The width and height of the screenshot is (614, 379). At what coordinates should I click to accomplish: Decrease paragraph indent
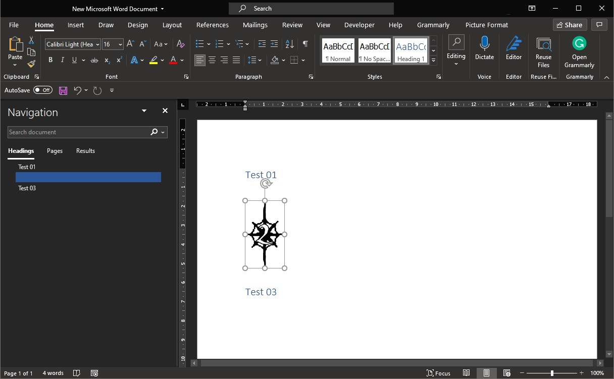pyautogui.click(x=262, y=44)
